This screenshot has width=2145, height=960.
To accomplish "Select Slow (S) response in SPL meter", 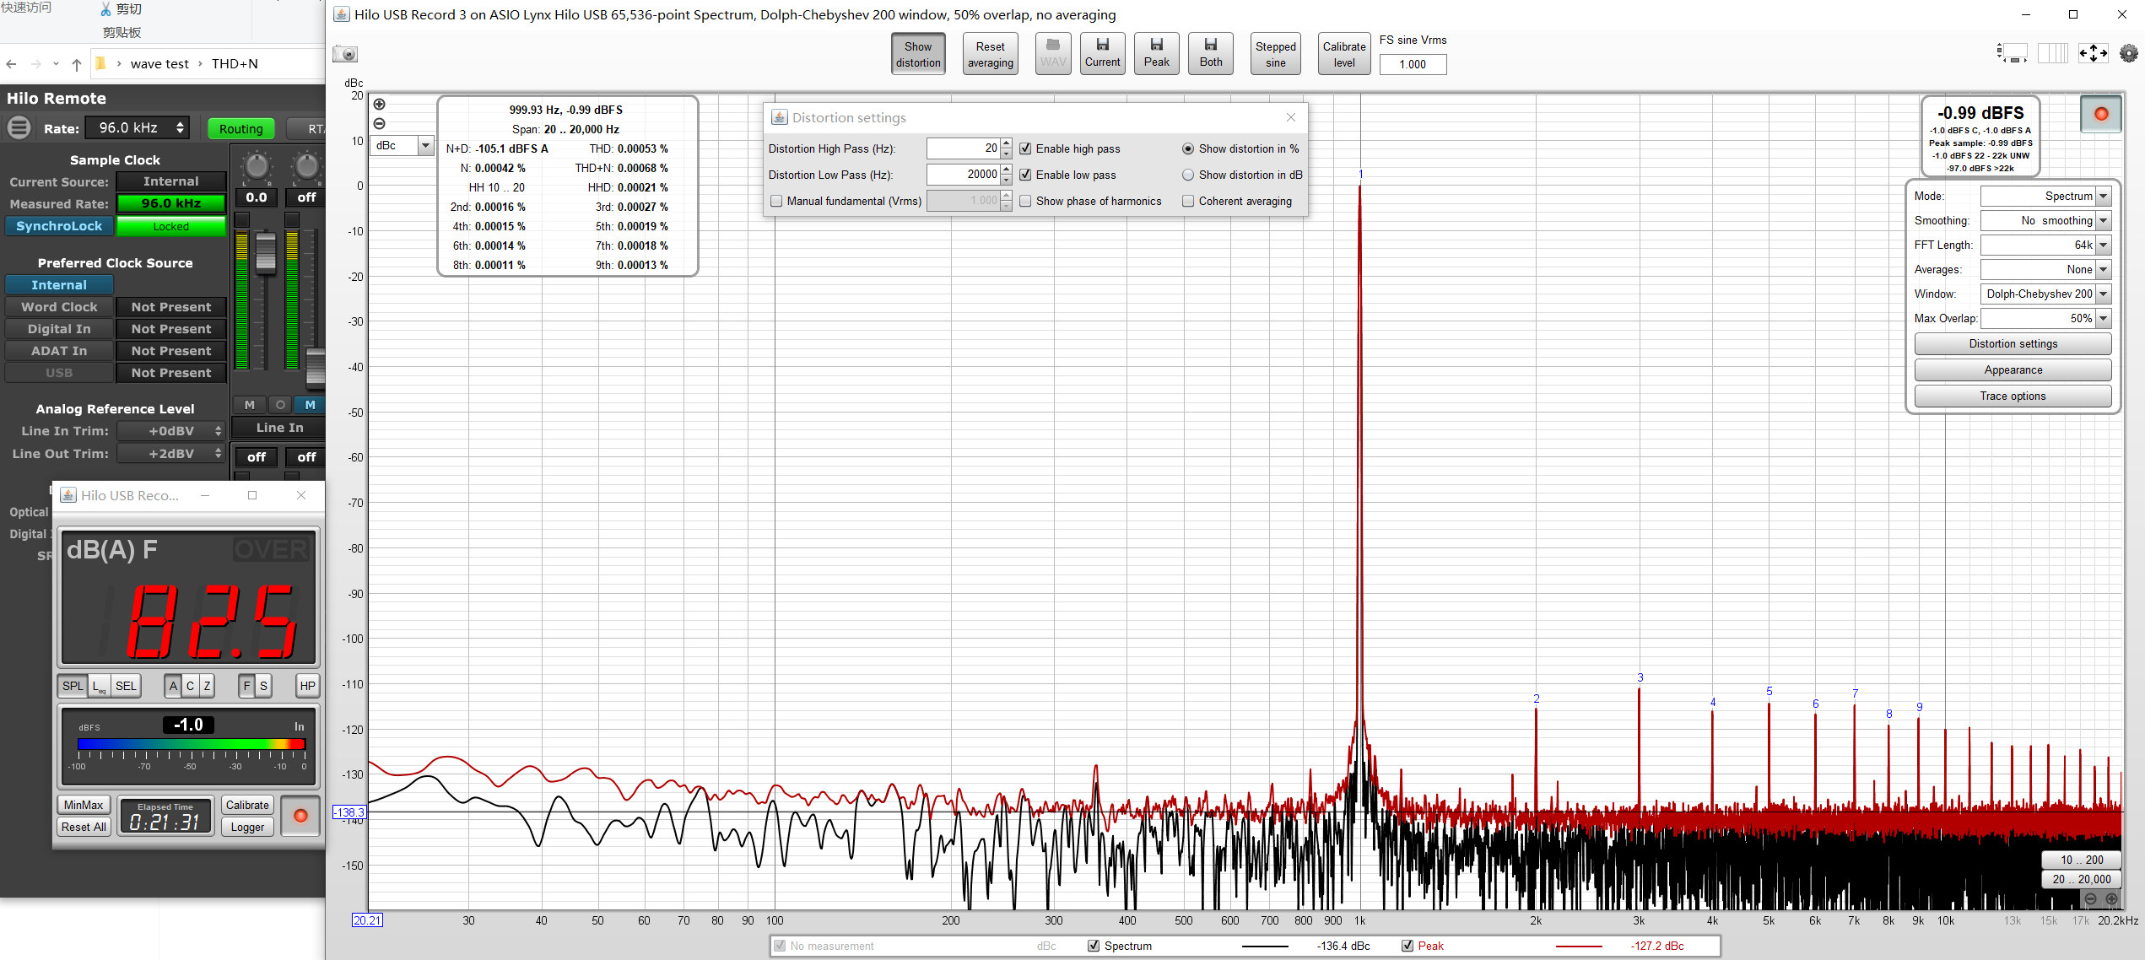I will coord(263,686).
